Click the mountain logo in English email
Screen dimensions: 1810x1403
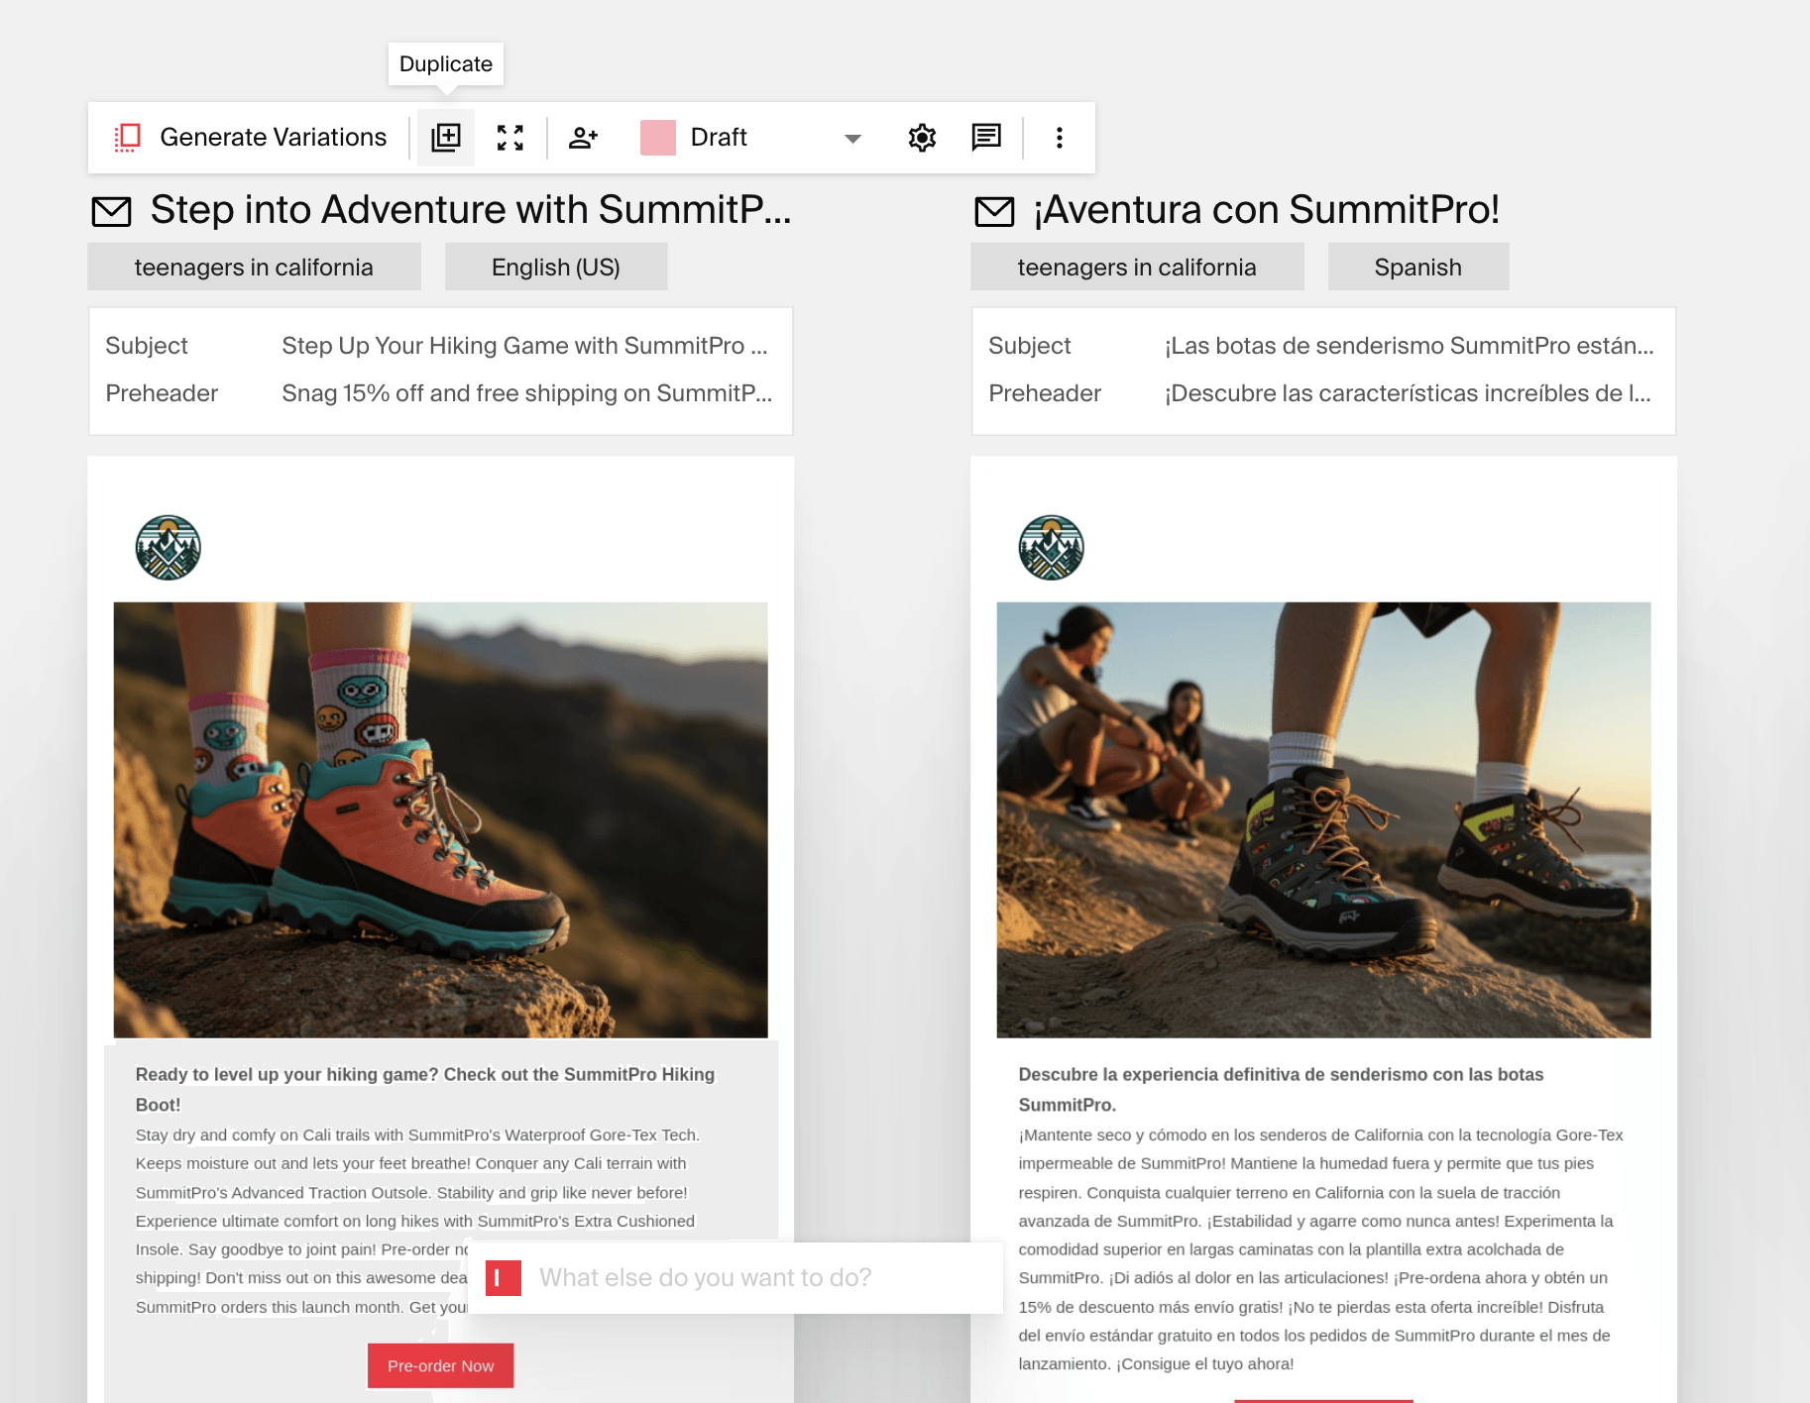[x=169, y=547]
